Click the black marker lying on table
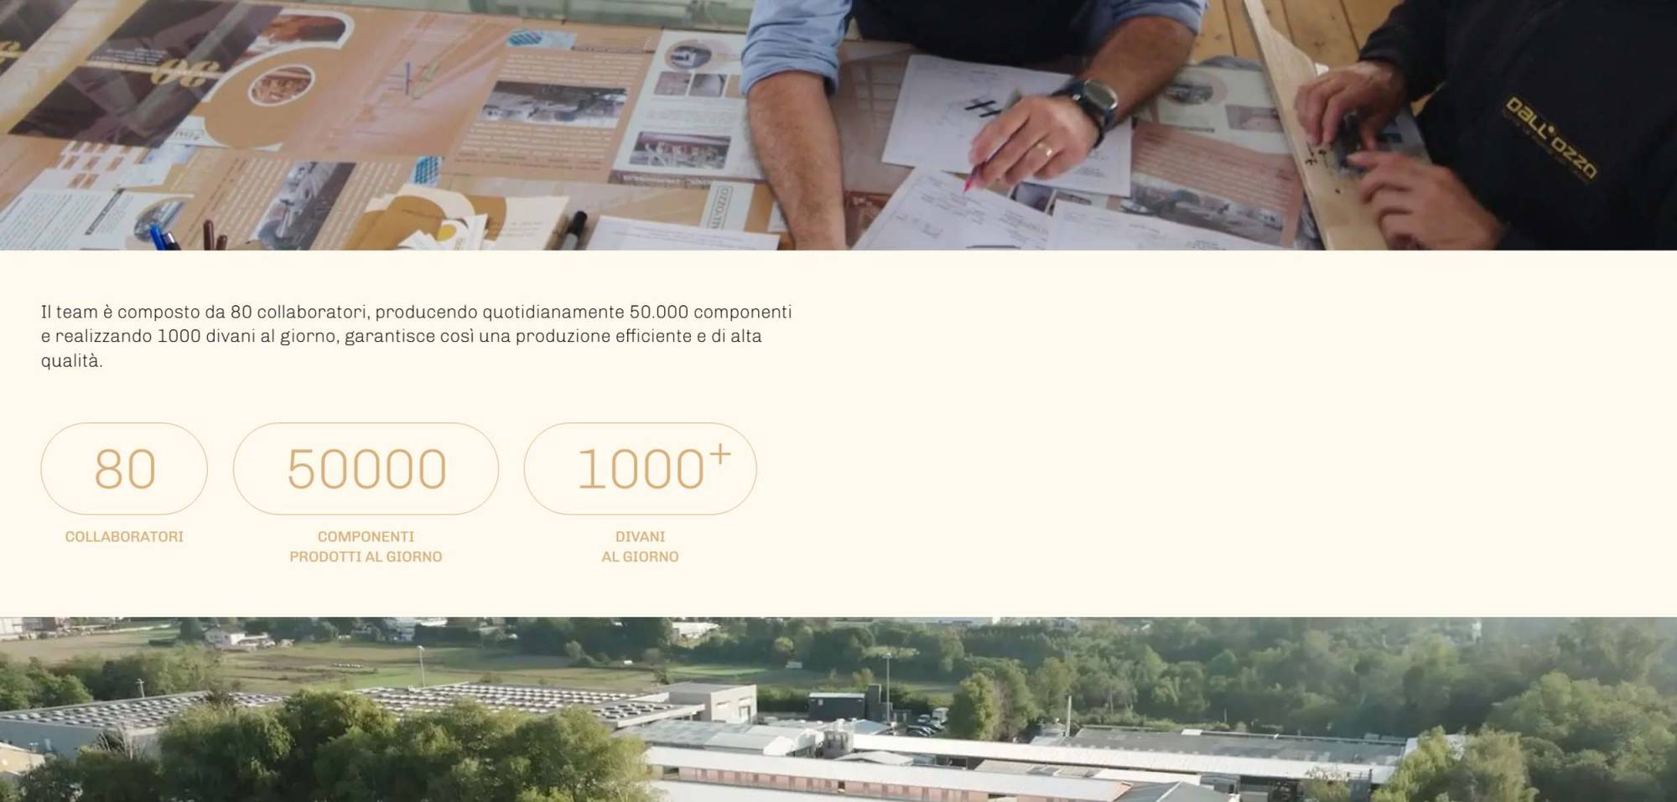 point(571,230)
